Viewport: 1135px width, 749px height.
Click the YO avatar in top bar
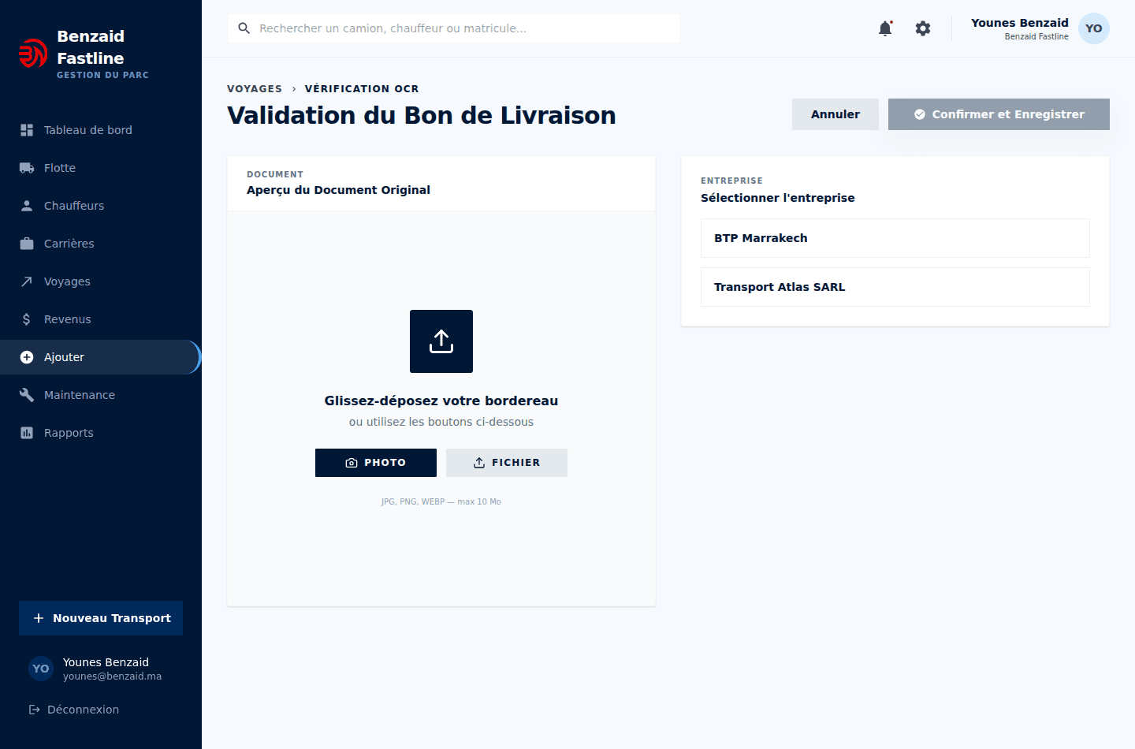click(1094, 28)
